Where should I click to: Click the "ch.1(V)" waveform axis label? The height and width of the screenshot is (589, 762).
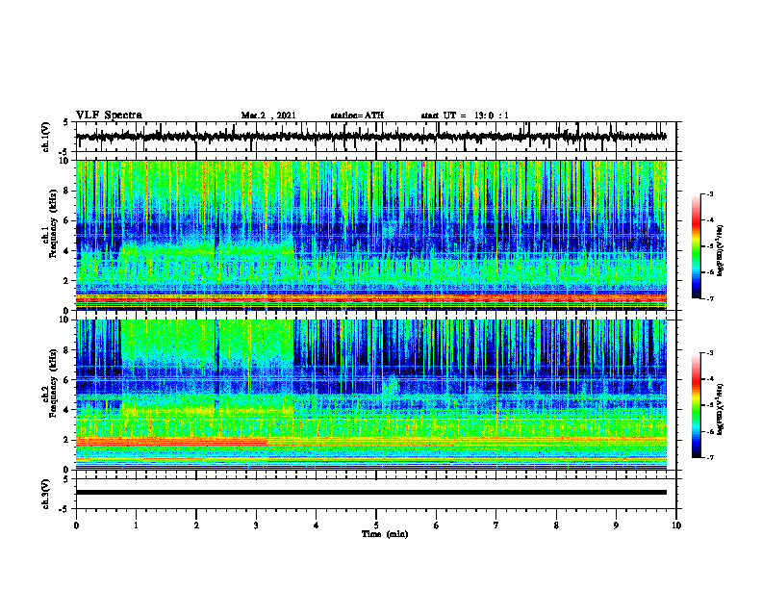coord(46,137)
